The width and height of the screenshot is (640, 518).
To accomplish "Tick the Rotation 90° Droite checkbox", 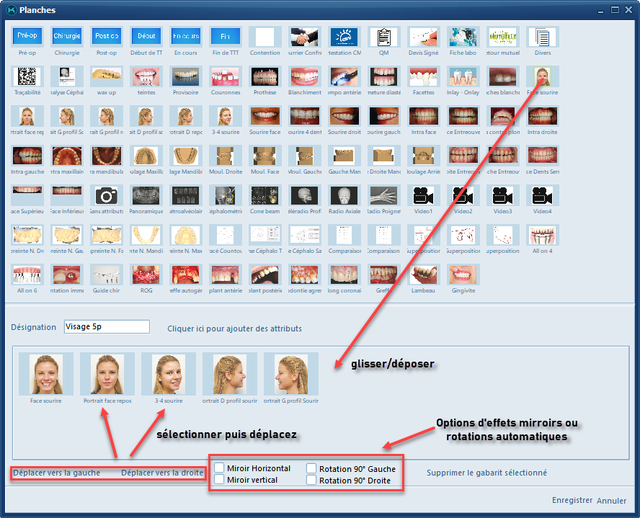I will pos(311,479).
